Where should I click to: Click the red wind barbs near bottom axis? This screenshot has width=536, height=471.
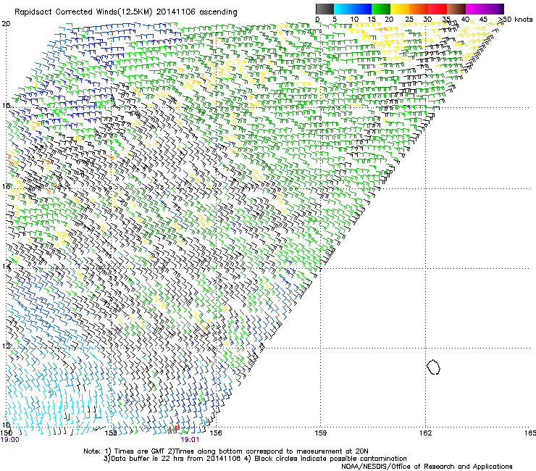coord(176,428)
